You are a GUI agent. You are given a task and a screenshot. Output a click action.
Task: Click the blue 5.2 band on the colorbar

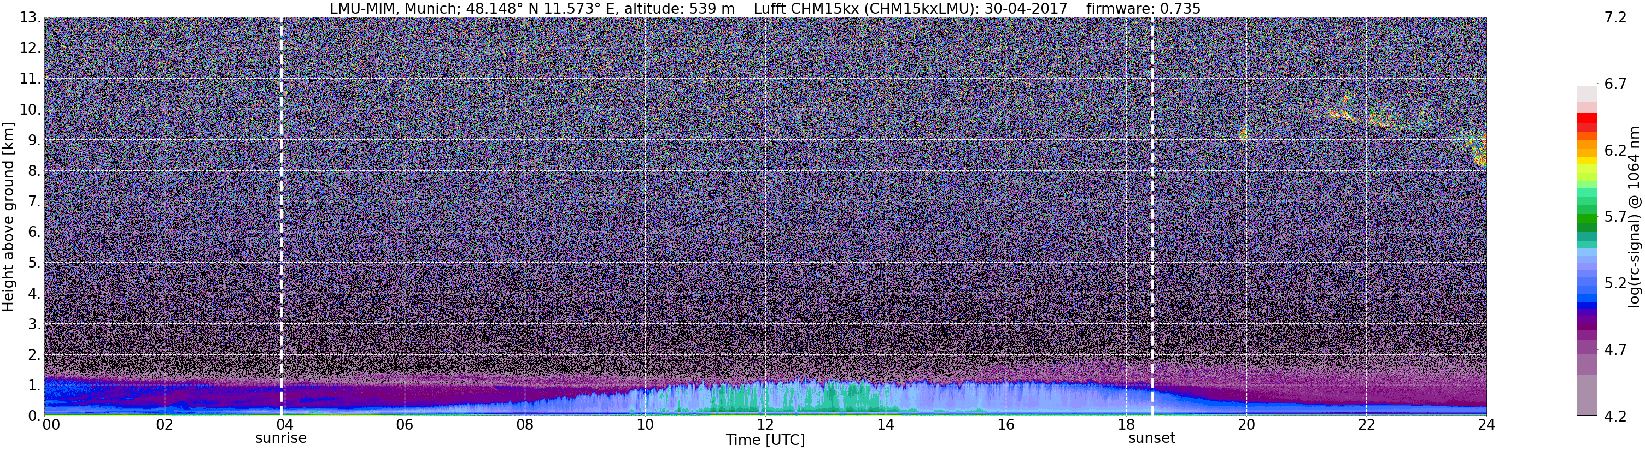(x=1587, y=283)
